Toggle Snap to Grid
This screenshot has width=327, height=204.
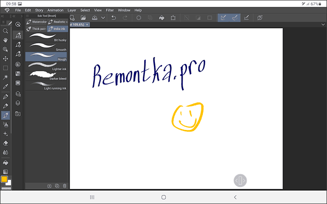click(246, 18)
